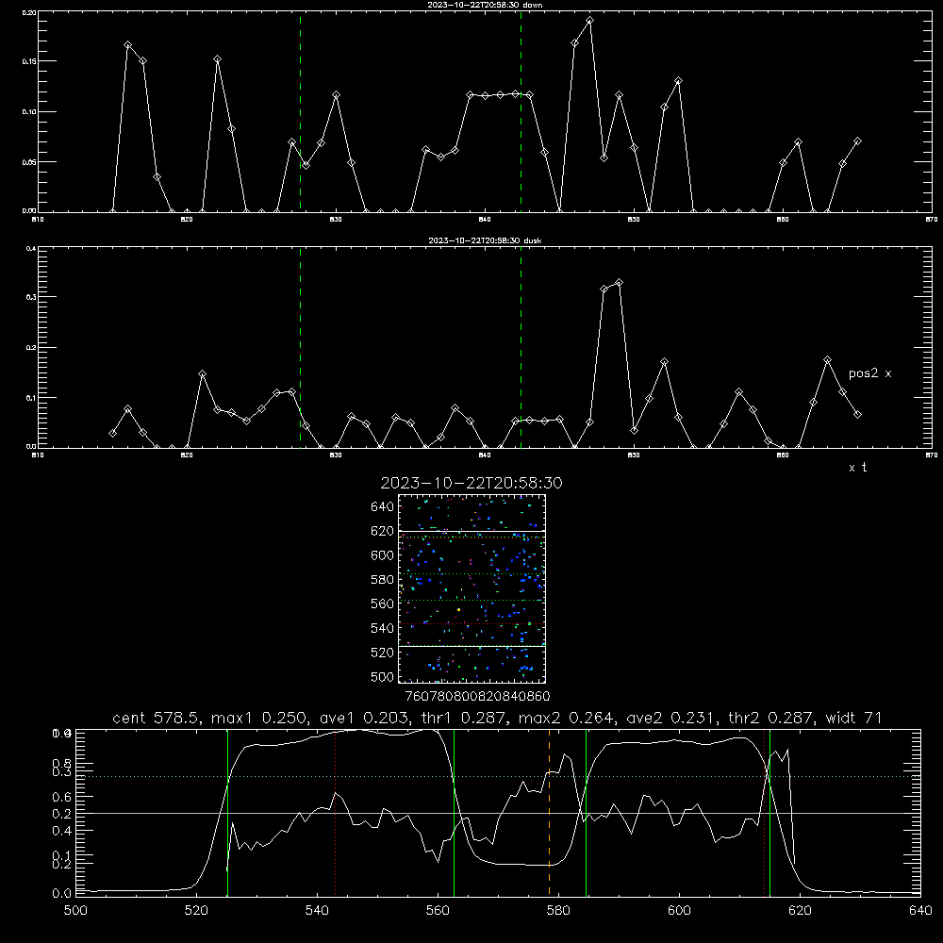This screenshot has width=943, height=943.
Task: Click the last diamond marker in the dawn plot
Action: click(857, 141)
